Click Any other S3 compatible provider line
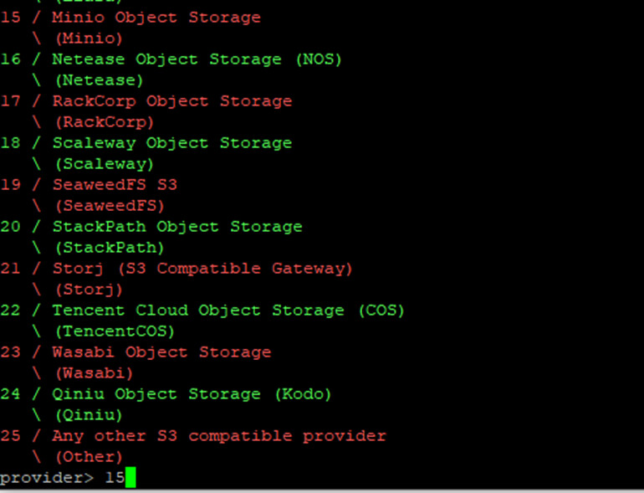 pyautogui.click(x=218, y=436)
